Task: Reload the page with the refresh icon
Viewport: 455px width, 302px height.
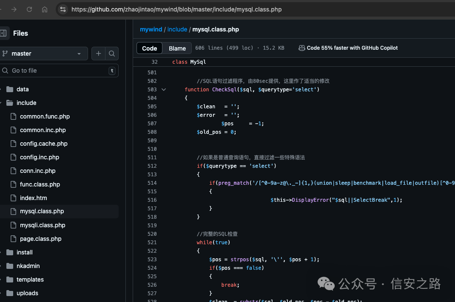Action: [x=29, y=10]
